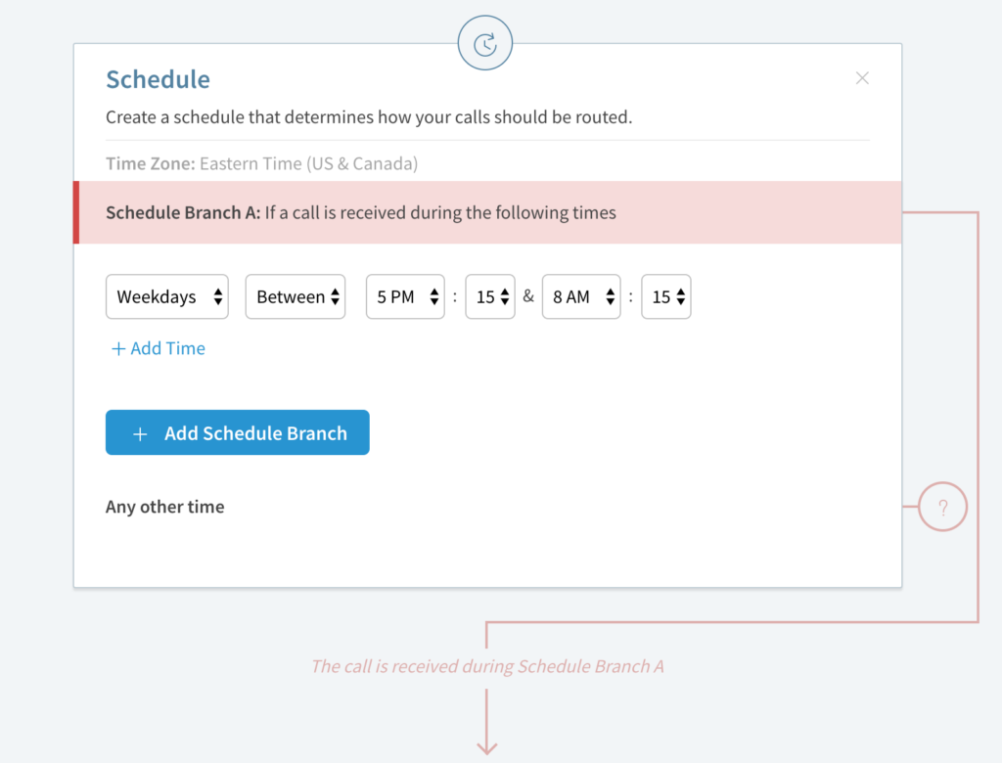The height and width of the screenshot is (763, 1002).
Task: Expand the Between condition dropdown
Action: [296, 296]
